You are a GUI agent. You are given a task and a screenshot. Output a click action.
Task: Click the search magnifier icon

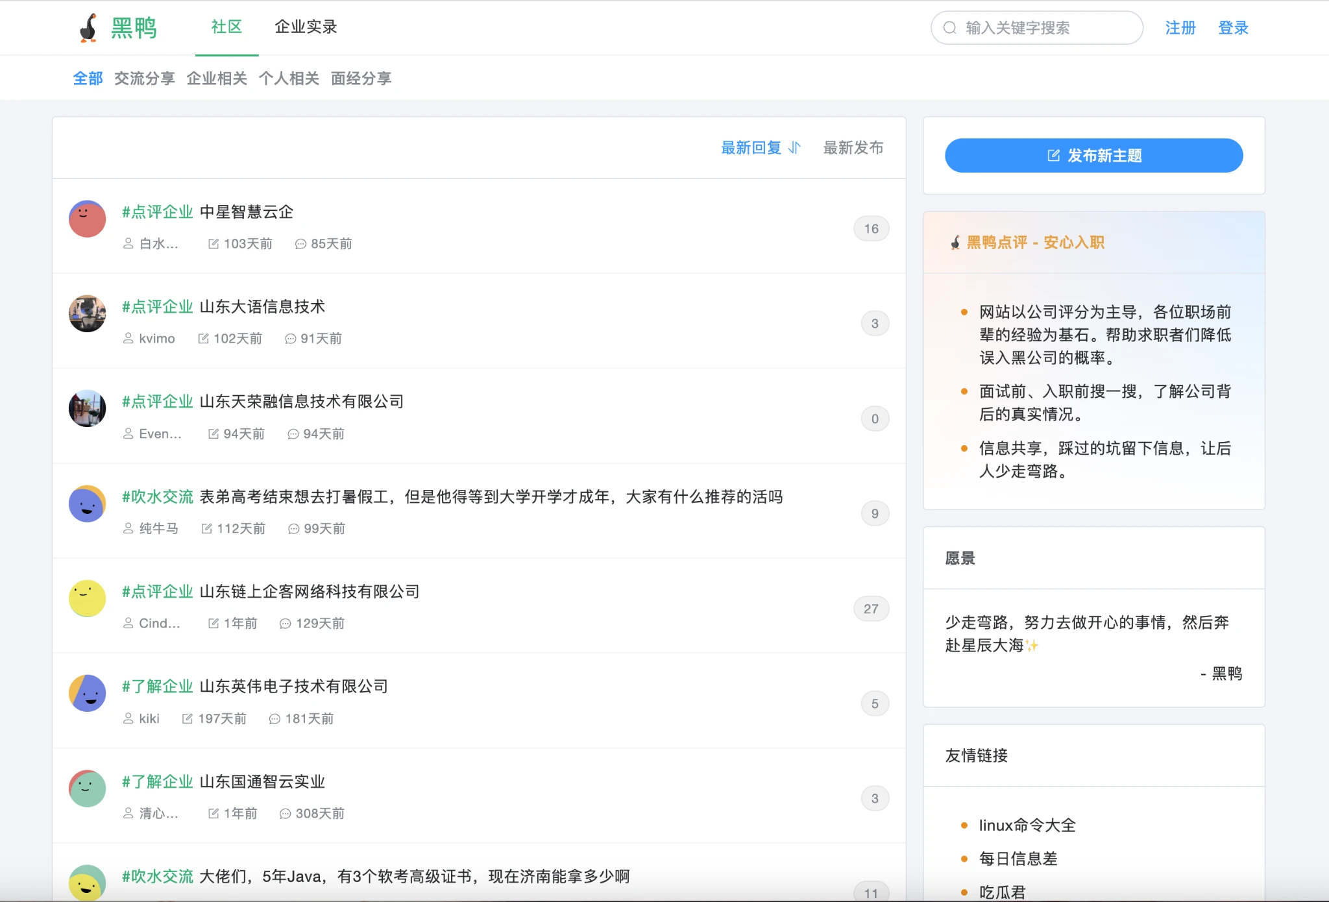(949, 28)
